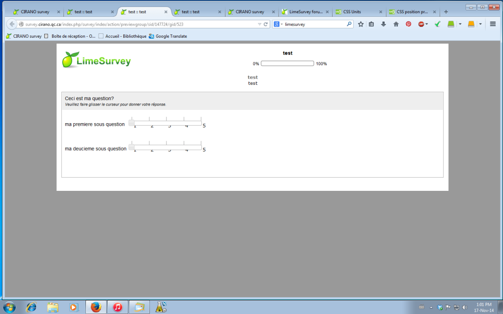Open the Downloads arrow icon

(x=384, y=24)
